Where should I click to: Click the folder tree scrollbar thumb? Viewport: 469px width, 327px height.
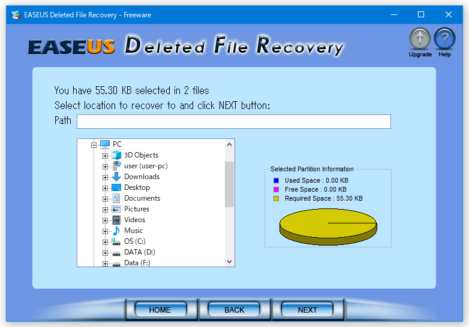[x=230, y=184]
